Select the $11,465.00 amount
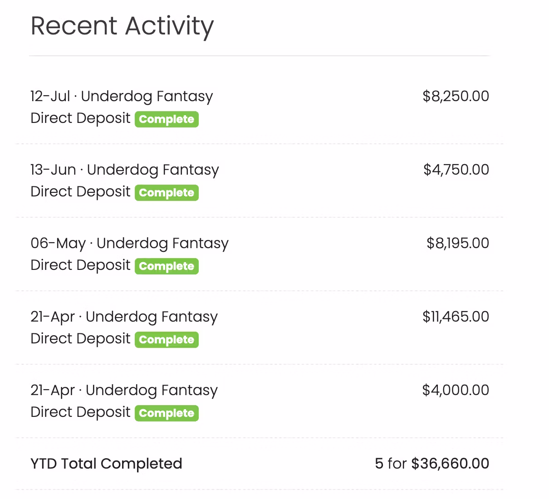The image size is (549, 499). pyautogui.click(x=456, y=317)
